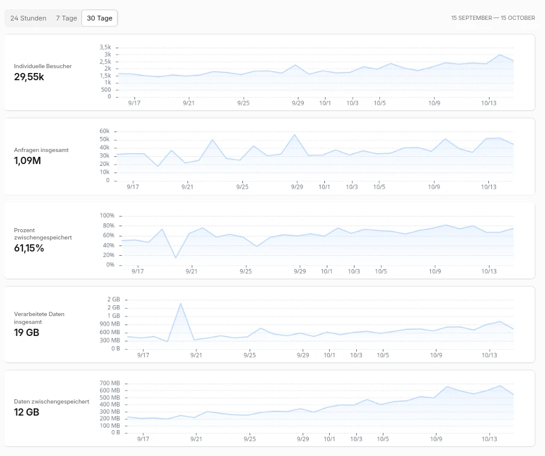Click the Prozent zwischengespeichert label
Screen dimensions: 545x456
click(x=43, y=234)
